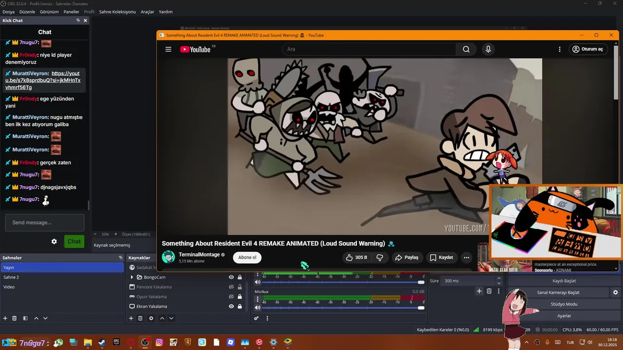
Task: Dislike the Resident Evil 4 video
Action: (x=380, y=258)
